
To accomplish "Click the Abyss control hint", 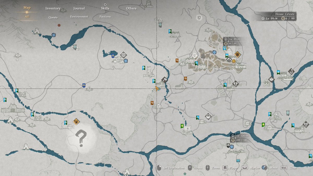I will pyautogui.click(x=195, y=168).
